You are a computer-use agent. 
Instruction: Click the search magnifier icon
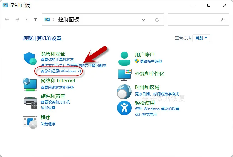tap(223, 20)
